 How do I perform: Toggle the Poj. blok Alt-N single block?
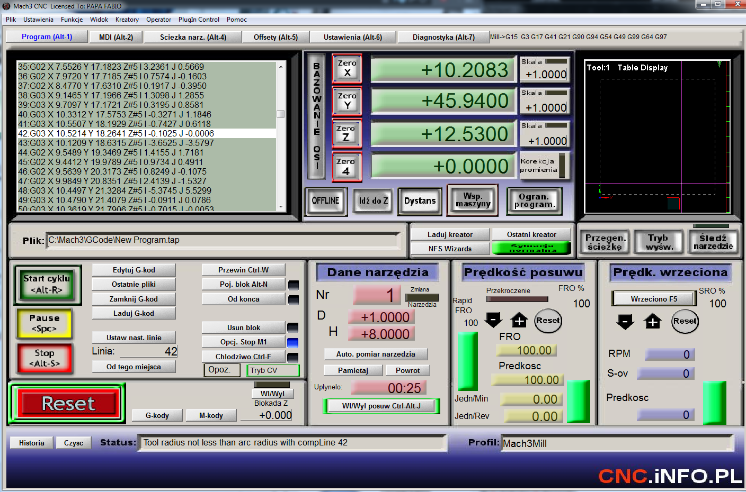[x=244, y=284]
